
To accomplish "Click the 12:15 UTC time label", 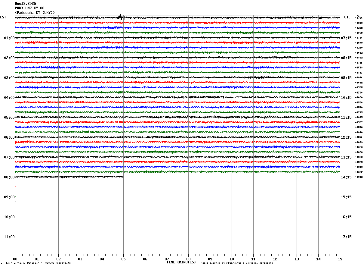I will (x=346, y=137).
